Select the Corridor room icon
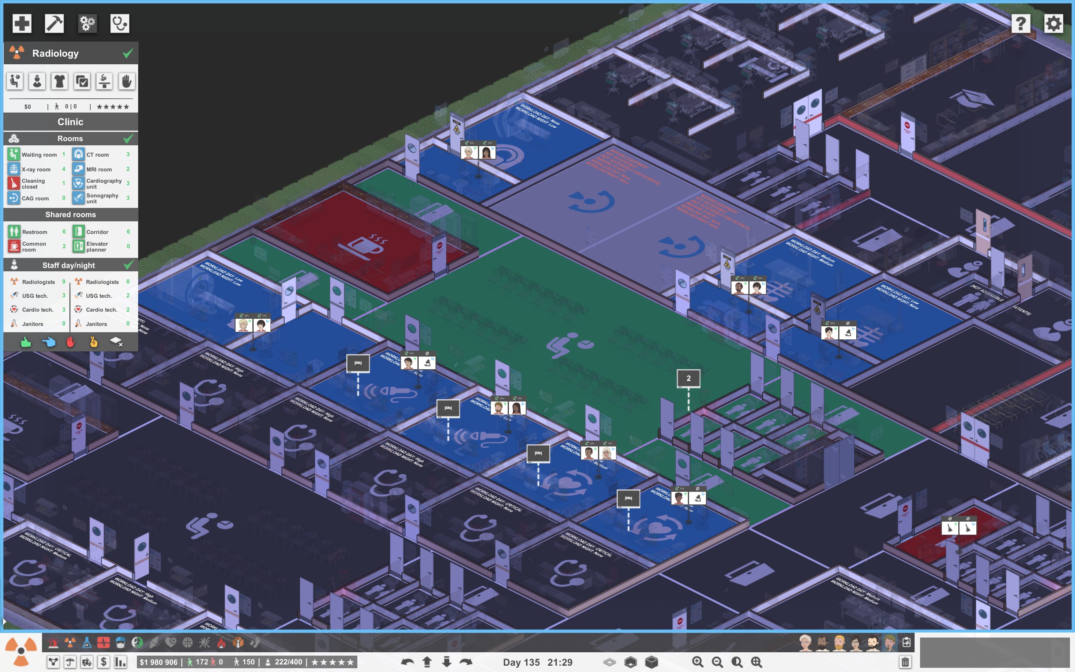The image size is (1075, 672). click(78, 231)
